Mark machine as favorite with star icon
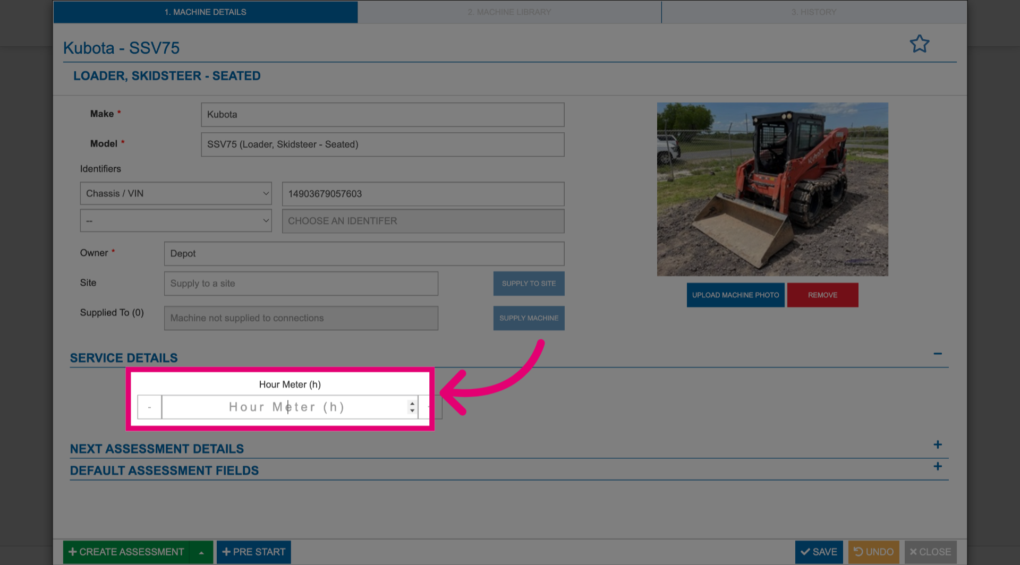The height and width of the screenshot is (565, 1020). pyautogui.click(x=920, y=44)
